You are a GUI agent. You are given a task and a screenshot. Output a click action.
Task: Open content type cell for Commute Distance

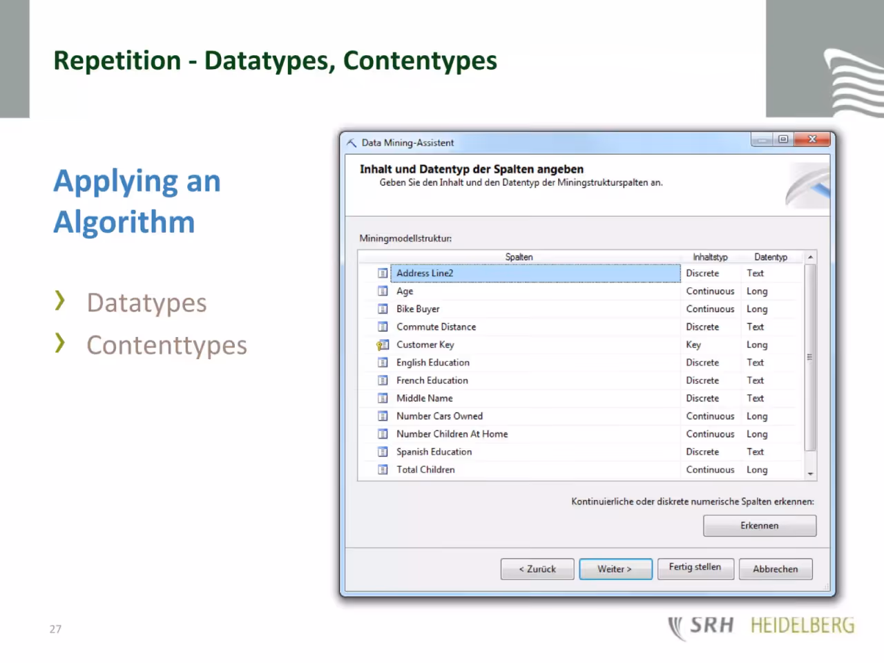pyautogui.click(x=711, y=327)
